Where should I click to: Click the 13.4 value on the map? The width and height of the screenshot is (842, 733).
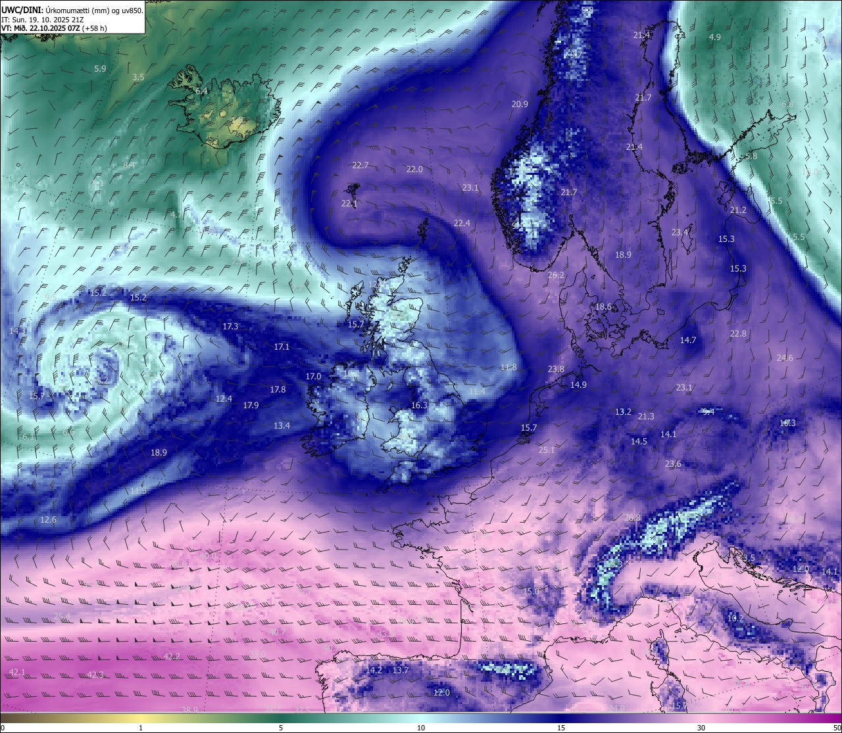(282, 425)
